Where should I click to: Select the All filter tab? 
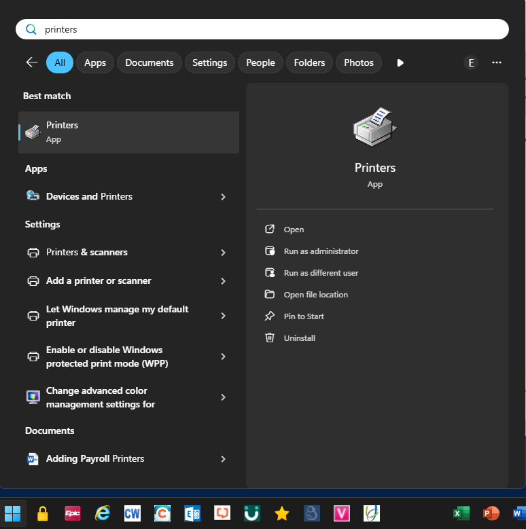pyautogui.click(x=60, y=62)
